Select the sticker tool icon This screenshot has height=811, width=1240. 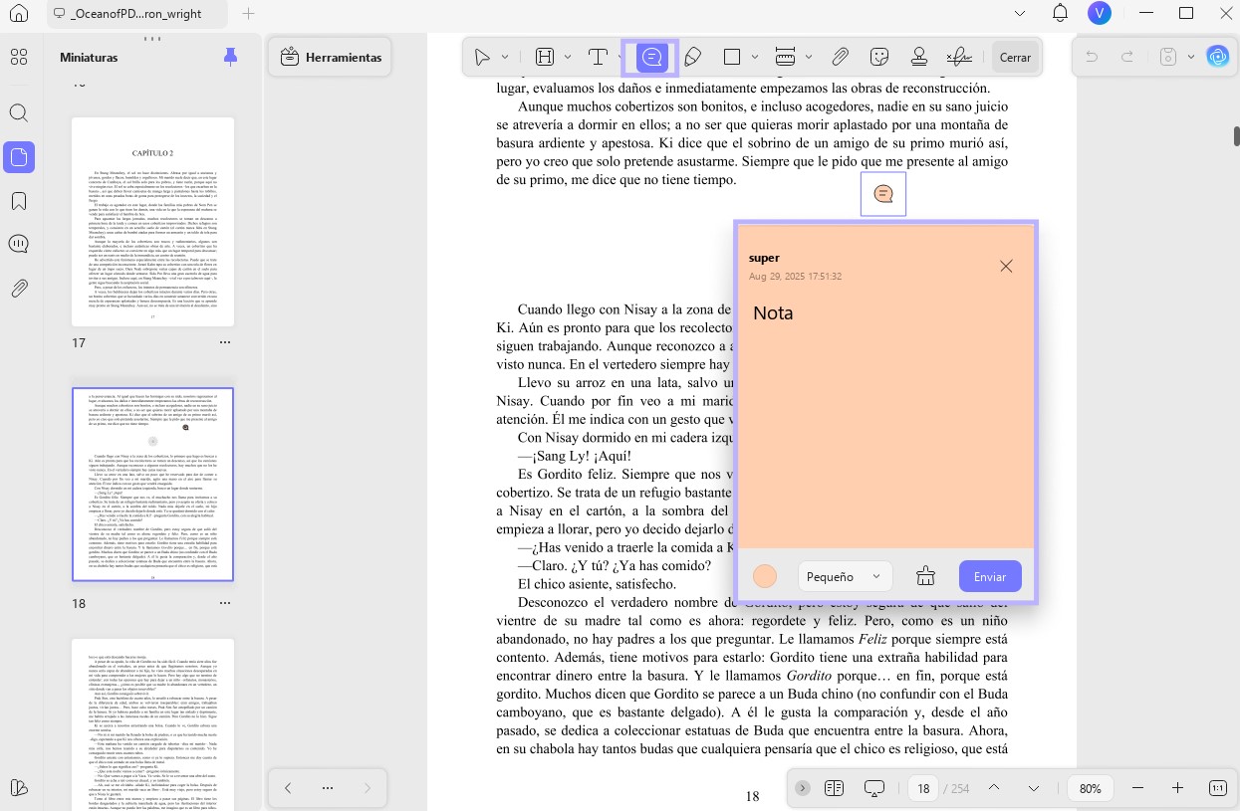879,57
